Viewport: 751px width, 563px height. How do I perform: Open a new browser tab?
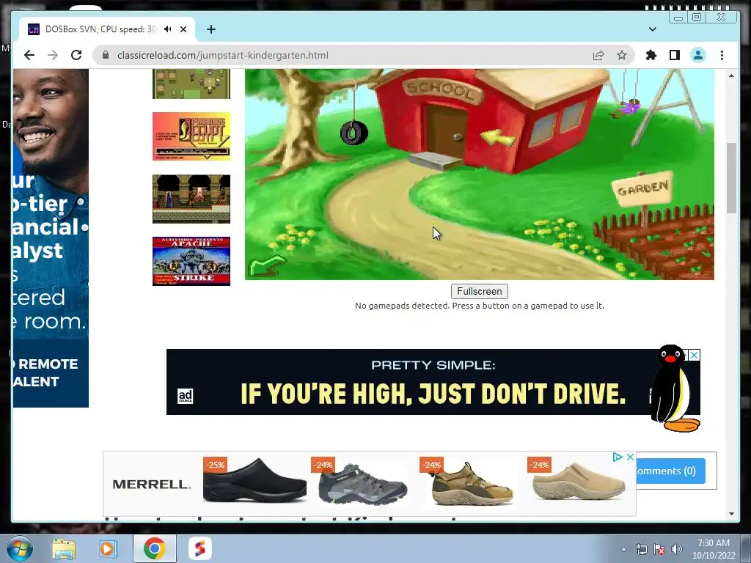point(210,29)
